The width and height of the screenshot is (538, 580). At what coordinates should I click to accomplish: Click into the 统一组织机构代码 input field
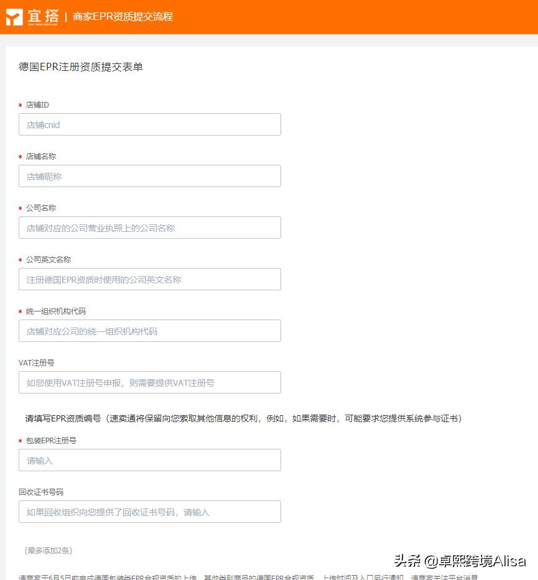[149, 330]
